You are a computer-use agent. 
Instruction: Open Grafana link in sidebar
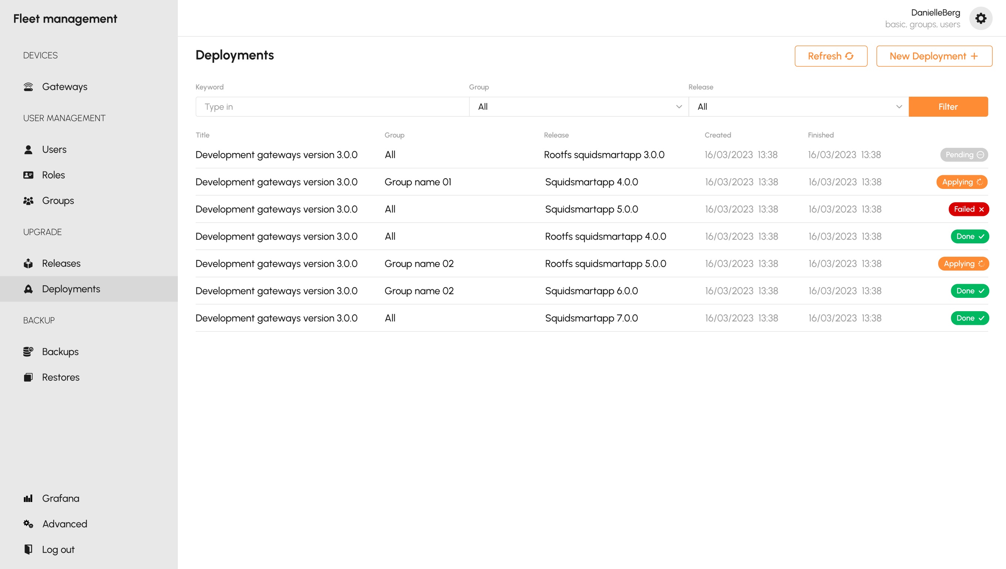point(60,499)
